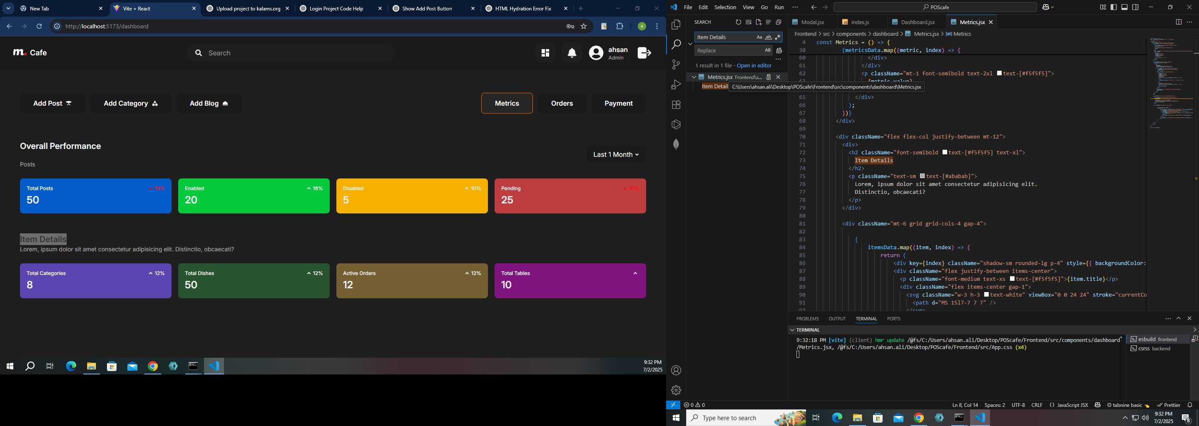The image size is (1199, 426).
Task: Toggle Match Case in search field
Action: click(x=759, y=37)
